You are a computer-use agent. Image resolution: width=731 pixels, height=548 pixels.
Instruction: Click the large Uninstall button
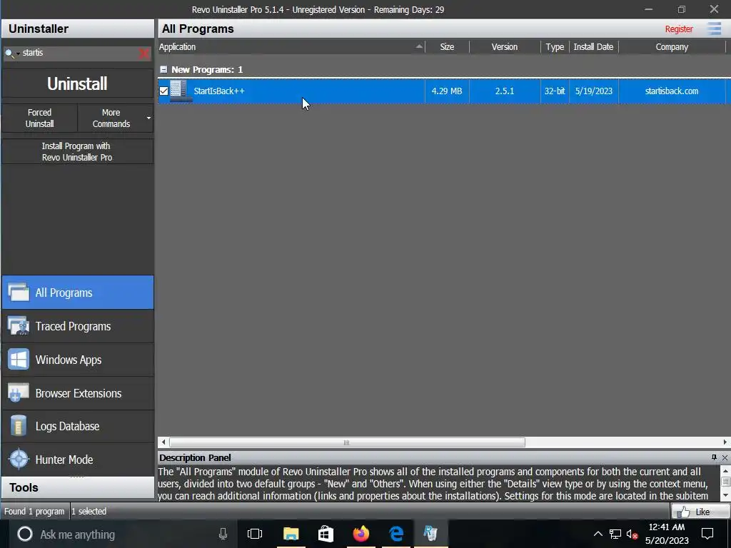(77, 84)
